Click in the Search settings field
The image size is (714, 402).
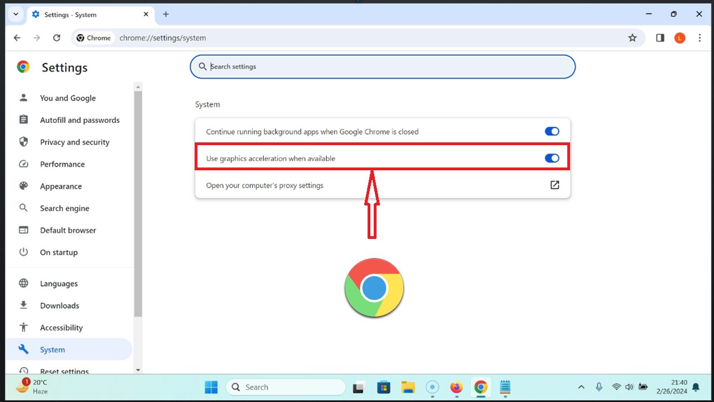[x=383, y=66]
